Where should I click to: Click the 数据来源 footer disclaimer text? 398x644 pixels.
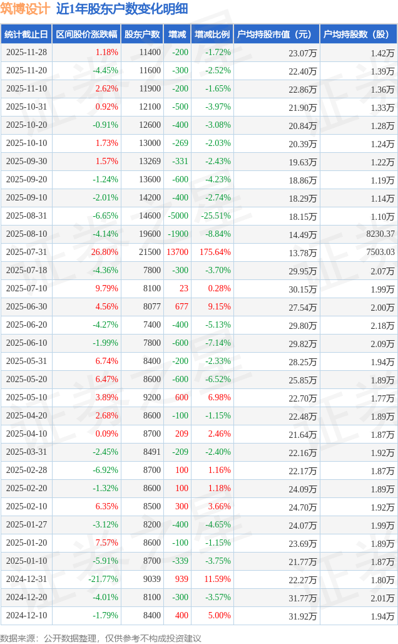(101, 638)
